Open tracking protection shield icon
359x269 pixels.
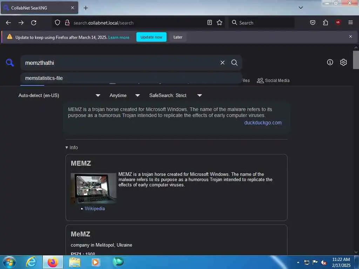(x=57, y=23)
